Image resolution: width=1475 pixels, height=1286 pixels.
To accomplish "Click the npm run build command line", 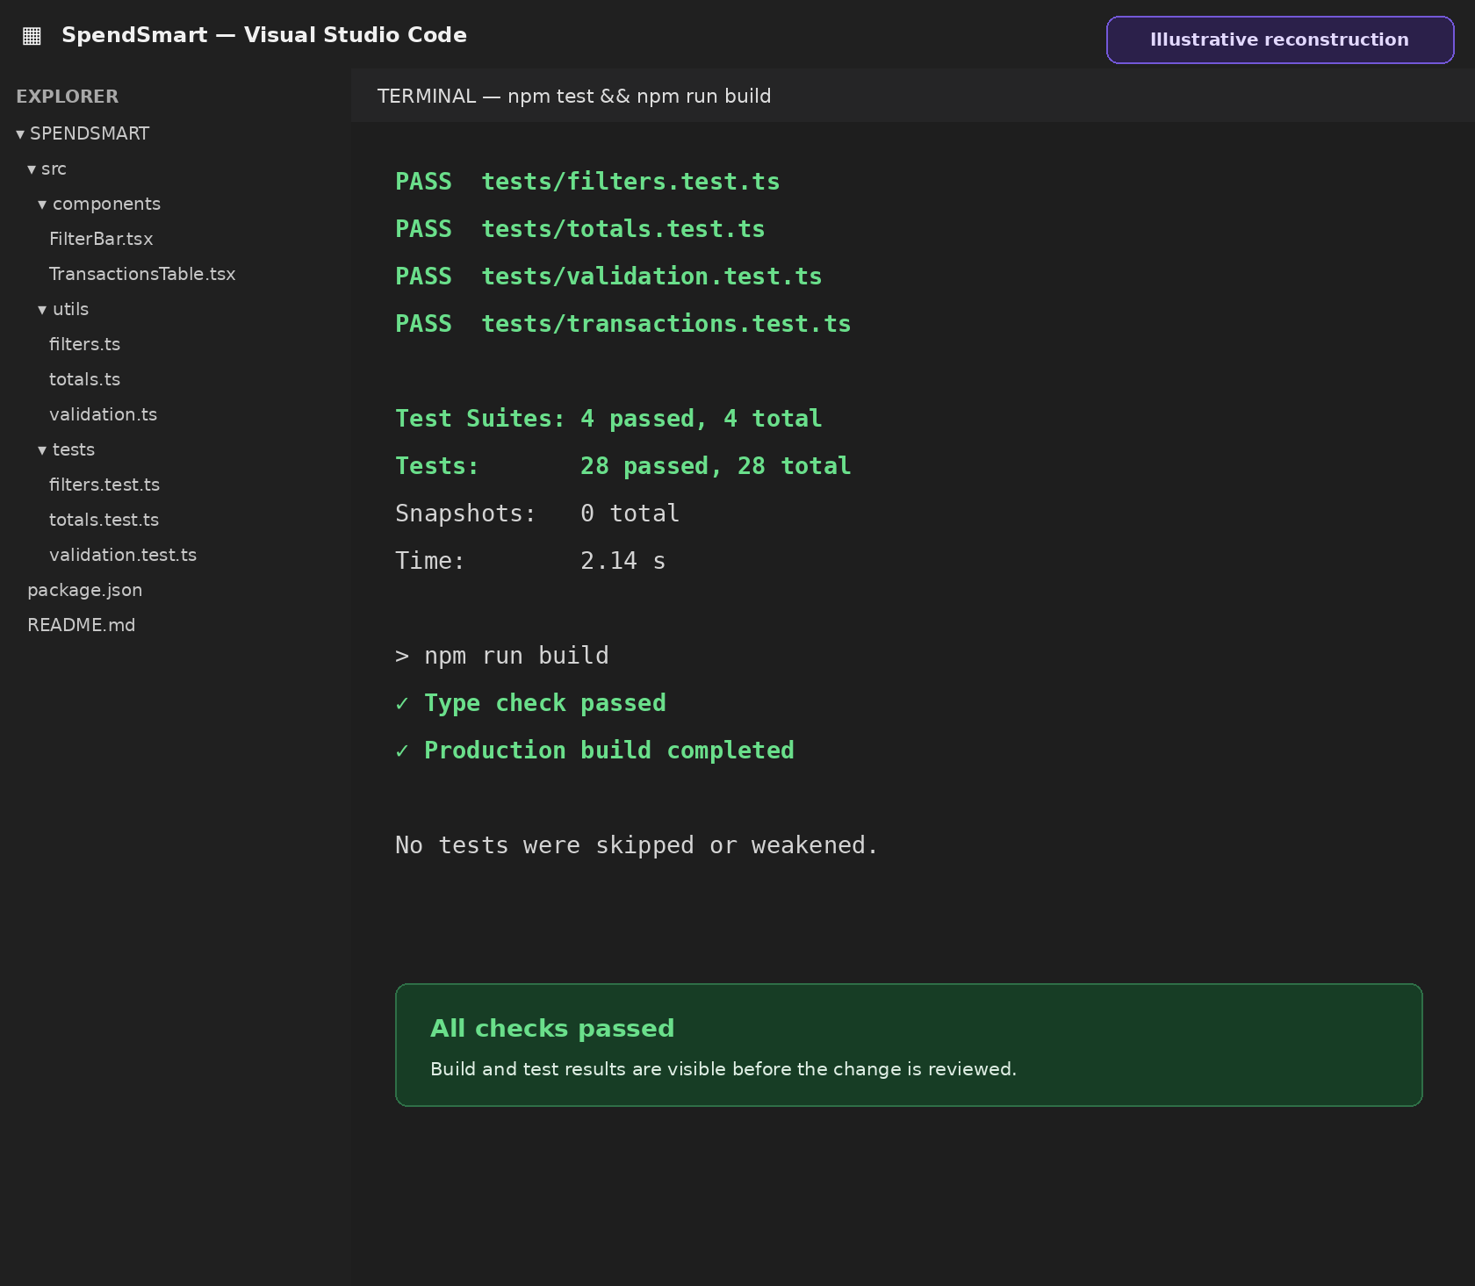I will [501, 656].
